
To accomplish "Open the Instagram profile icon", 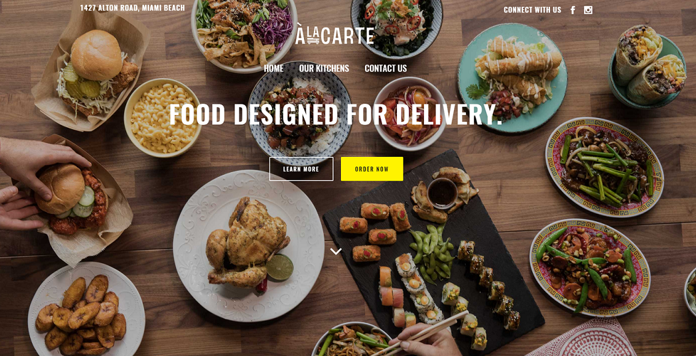I will point(588,10).
